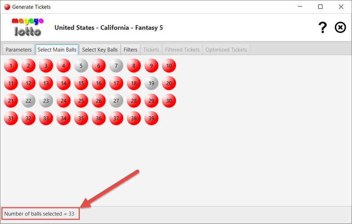The width and height of the screenshot is (352, 224).
Task: Toggle ball number 6
Action: click(x=99, y=65)
